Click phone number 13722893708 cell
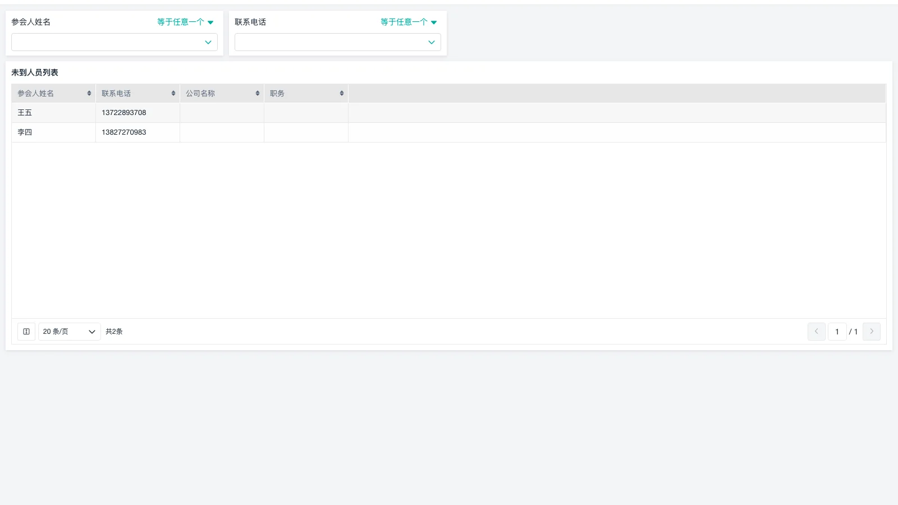Screen dimensions: 898x505 coord(124,113)
